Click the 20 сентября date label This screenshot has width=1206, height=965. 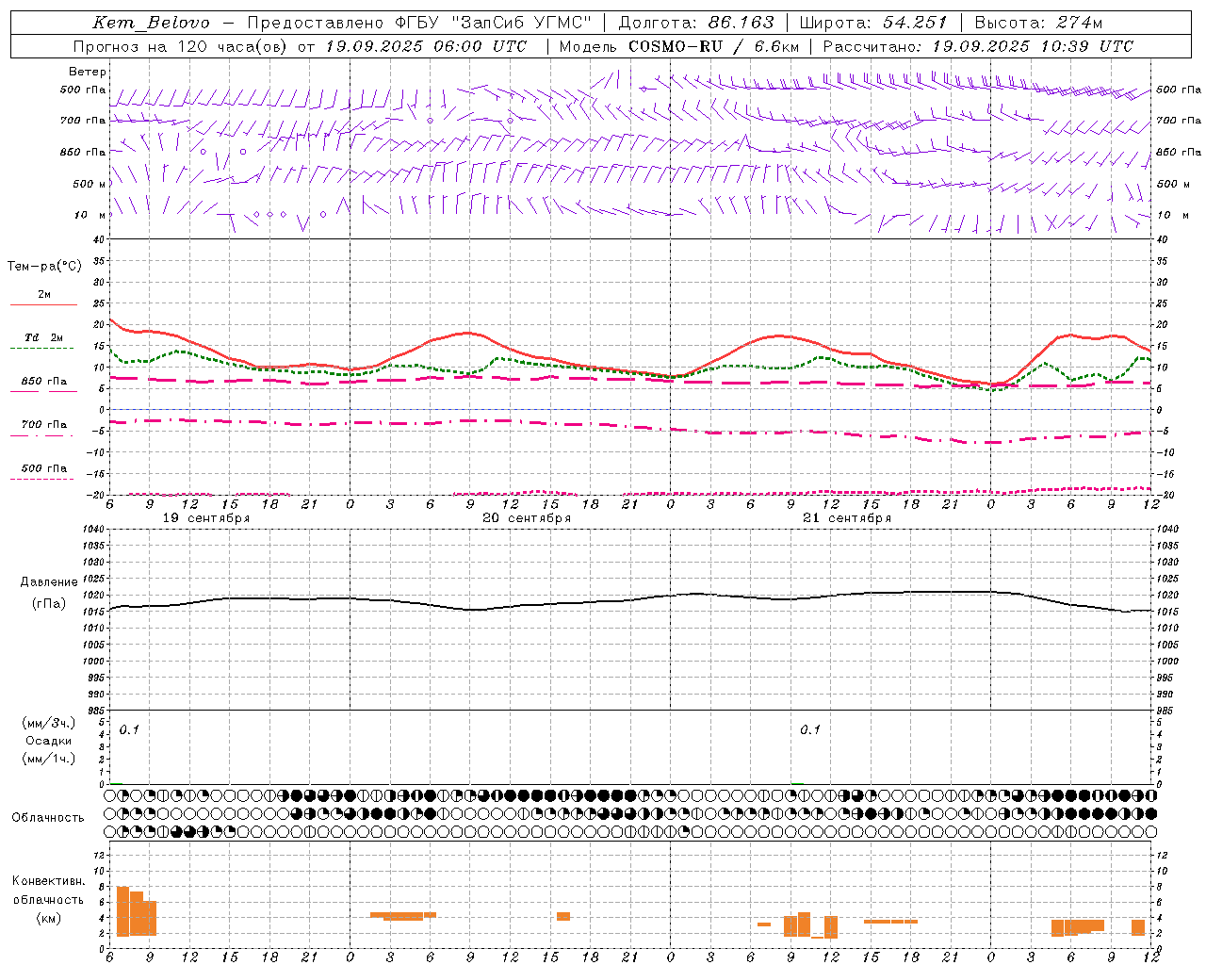527,518
